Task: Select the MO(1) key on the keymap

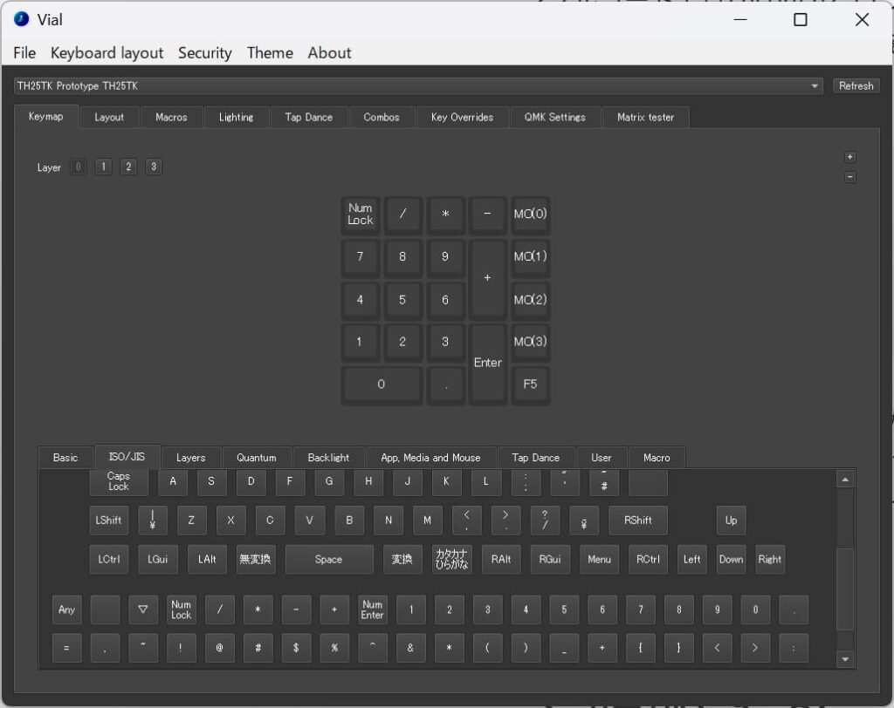Action: (530, 257)
